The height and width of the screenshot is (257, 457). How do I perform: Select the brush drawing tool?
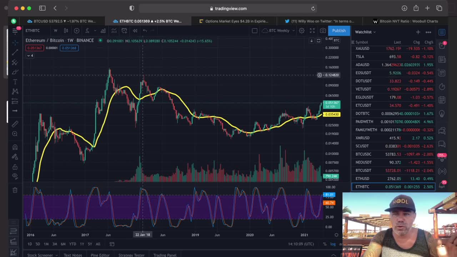coord(15,72)
